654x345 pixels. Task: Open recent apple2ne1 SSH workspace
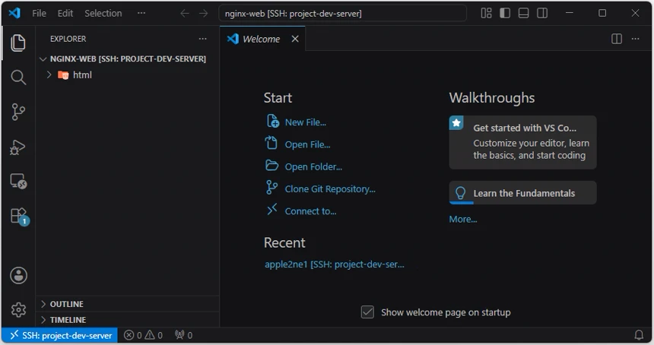[335, 264]
